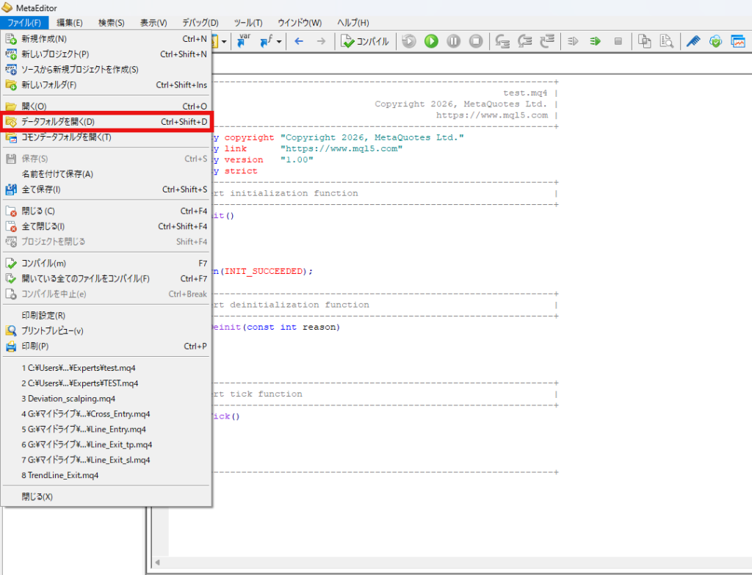Open recent file Line_Exit_sl.mq4
The height and width of the screenshot is (575, 752).
click(106, 460)
